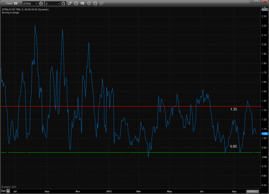The width and height of the screenshot is (269, 194).
Task: Click the Chart title label
Action: pos(9,3)
